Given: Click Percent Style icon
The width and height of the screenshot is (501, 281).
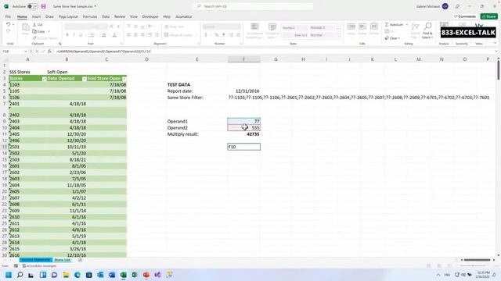Looking at the screenshot, I should [x=217, y=34].
